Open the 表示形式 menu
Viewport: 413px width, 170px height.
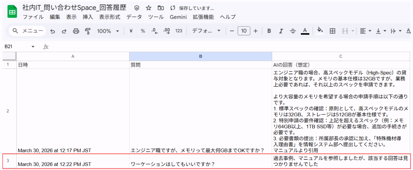[110, 17]
